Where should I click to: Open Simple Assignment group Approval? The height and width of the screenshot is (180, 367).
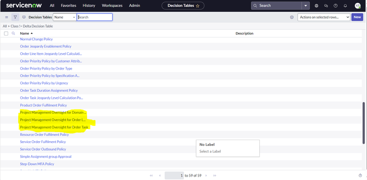click(x=46, y=156)
